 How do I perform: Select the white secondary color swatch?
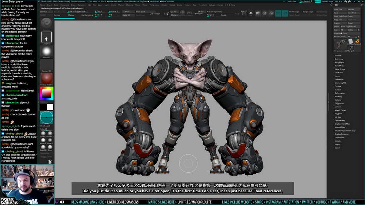coord(50,107)
